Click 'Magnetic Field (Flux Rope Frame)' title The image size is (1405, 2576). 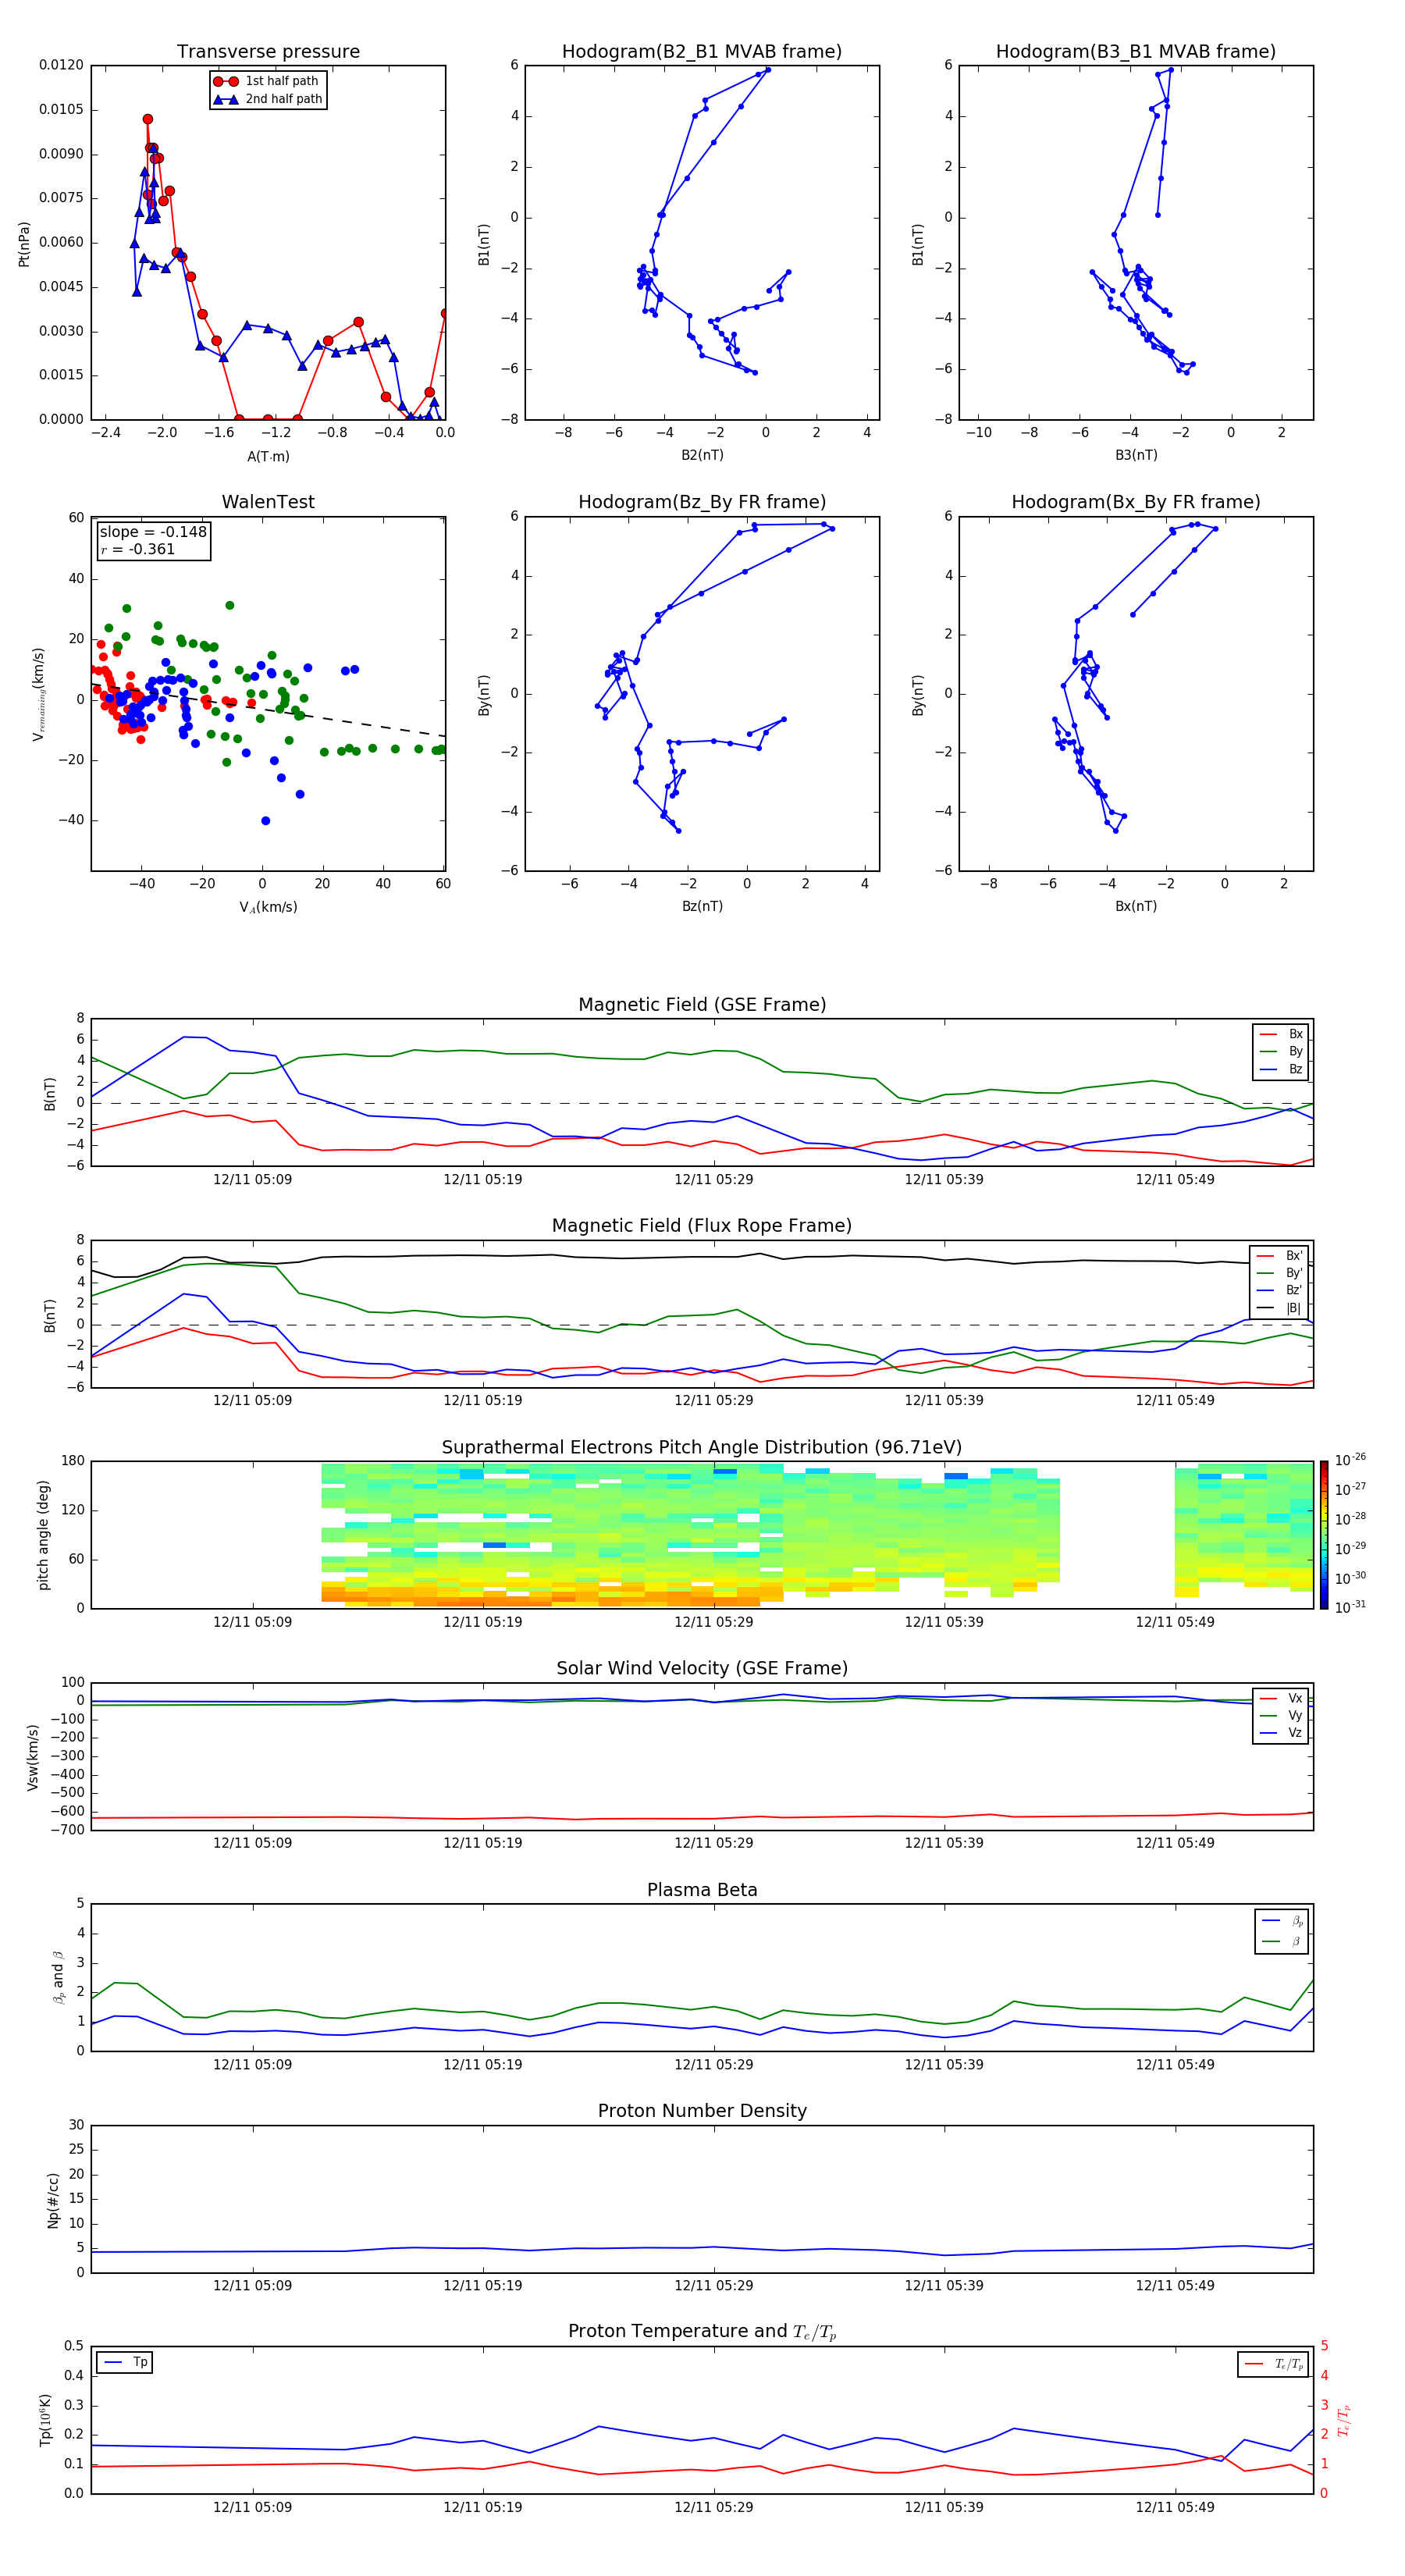[702, 1226]
